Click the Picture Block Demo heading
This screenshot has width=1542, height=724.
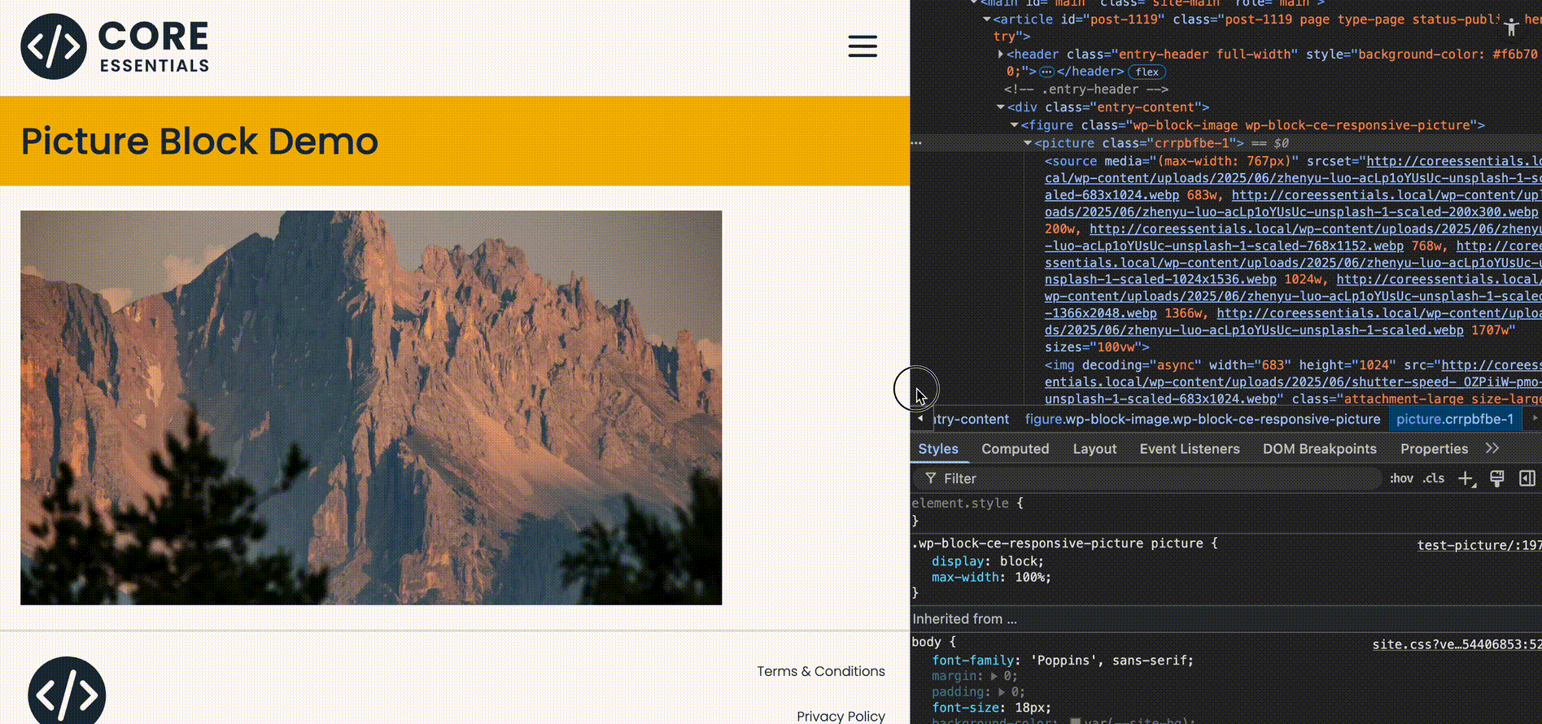[x=199, y=141]
